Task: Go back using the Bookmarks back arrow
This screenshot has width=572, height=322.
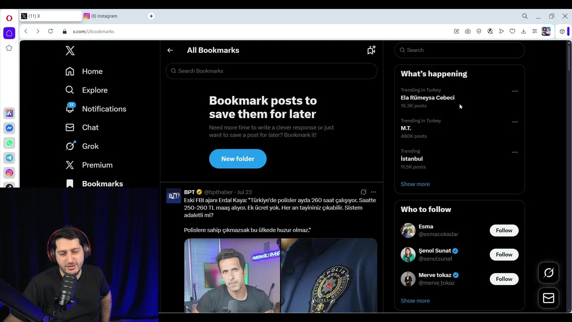Action: tap(170, 50)
